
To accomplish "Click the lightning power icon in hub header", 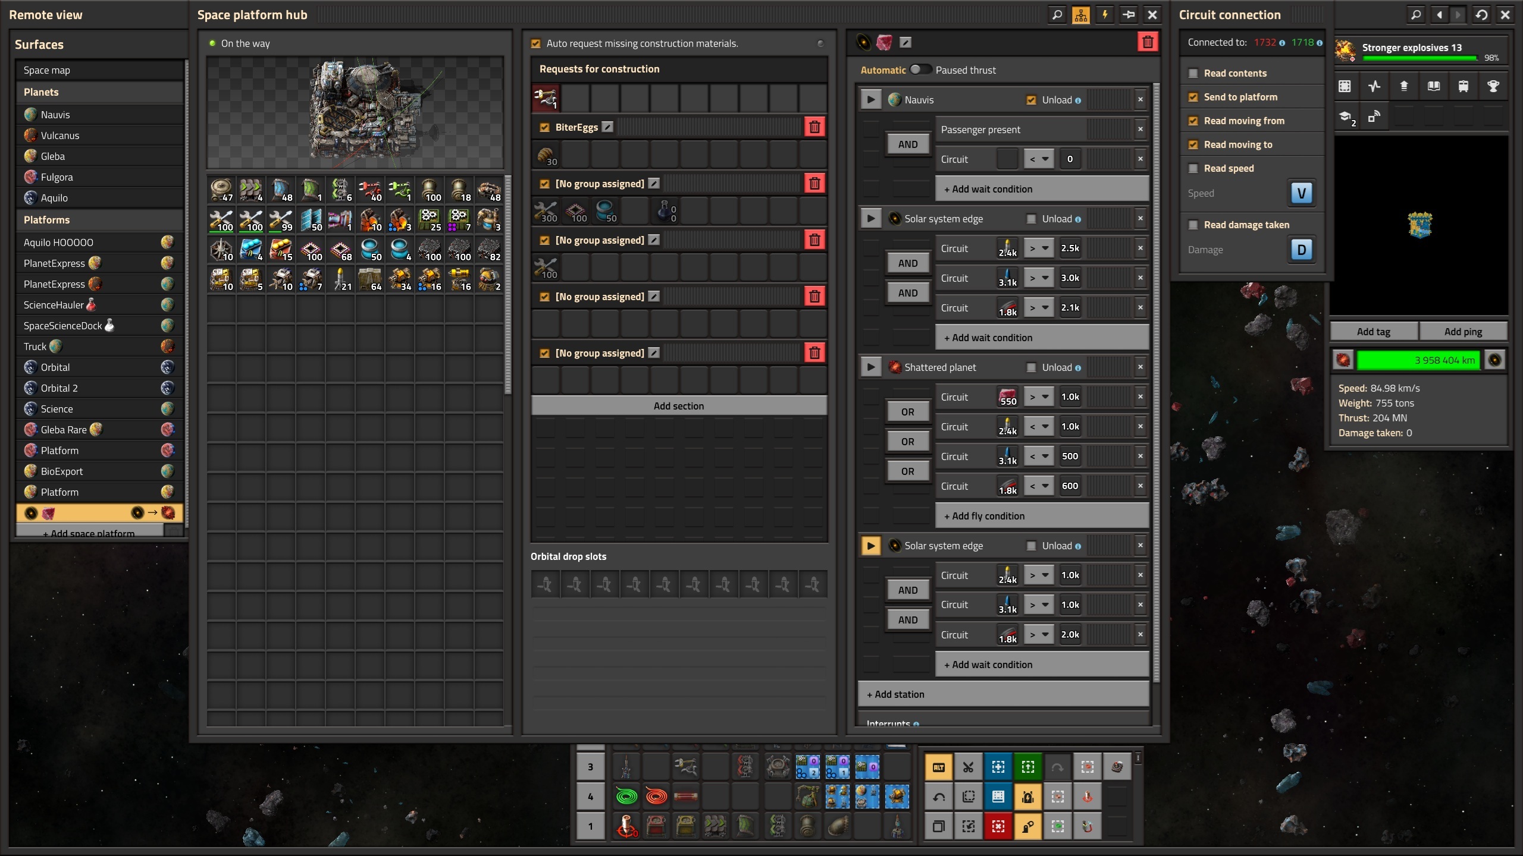I will [1105, 15].
